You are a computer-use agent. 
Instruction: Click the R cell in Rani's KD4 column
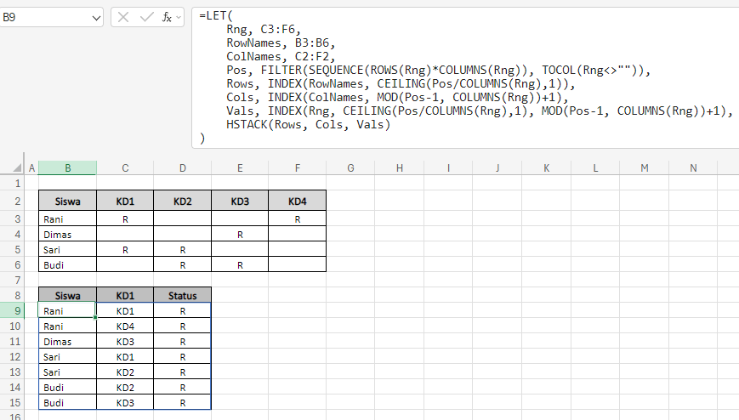pyautogui.click(x=297, y=219)
